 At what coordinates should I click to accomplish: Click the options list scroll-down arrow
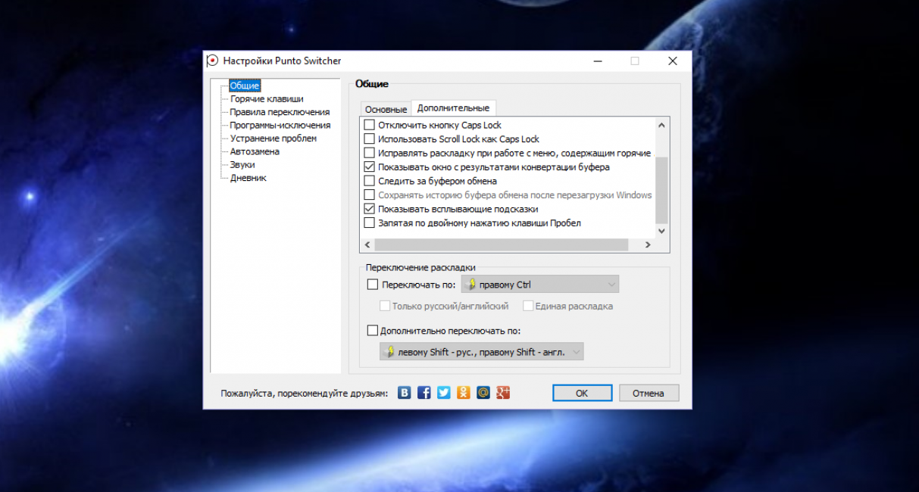pos(661,231)
